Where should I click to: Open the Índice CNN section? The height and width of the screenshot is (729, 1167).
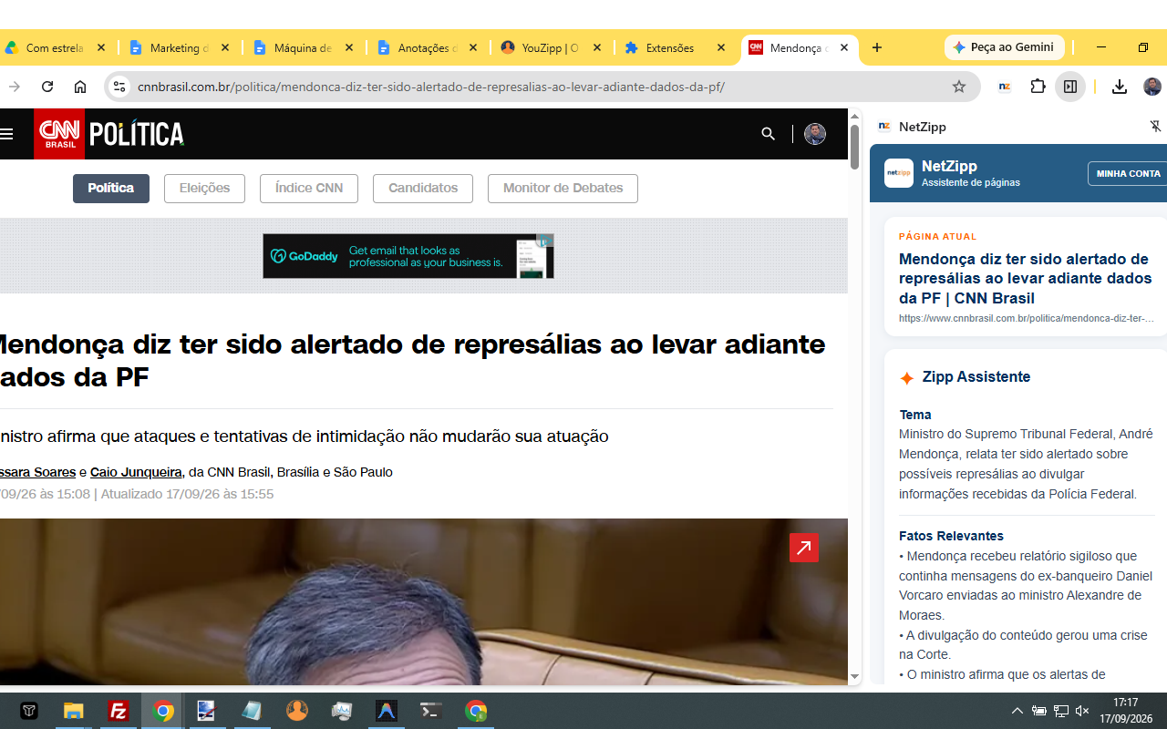point(309,189)
